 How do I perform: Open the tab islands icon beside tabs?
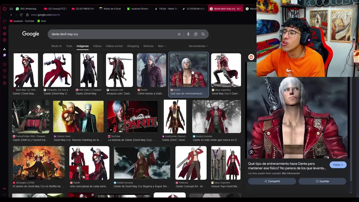(x=11, y=9)
